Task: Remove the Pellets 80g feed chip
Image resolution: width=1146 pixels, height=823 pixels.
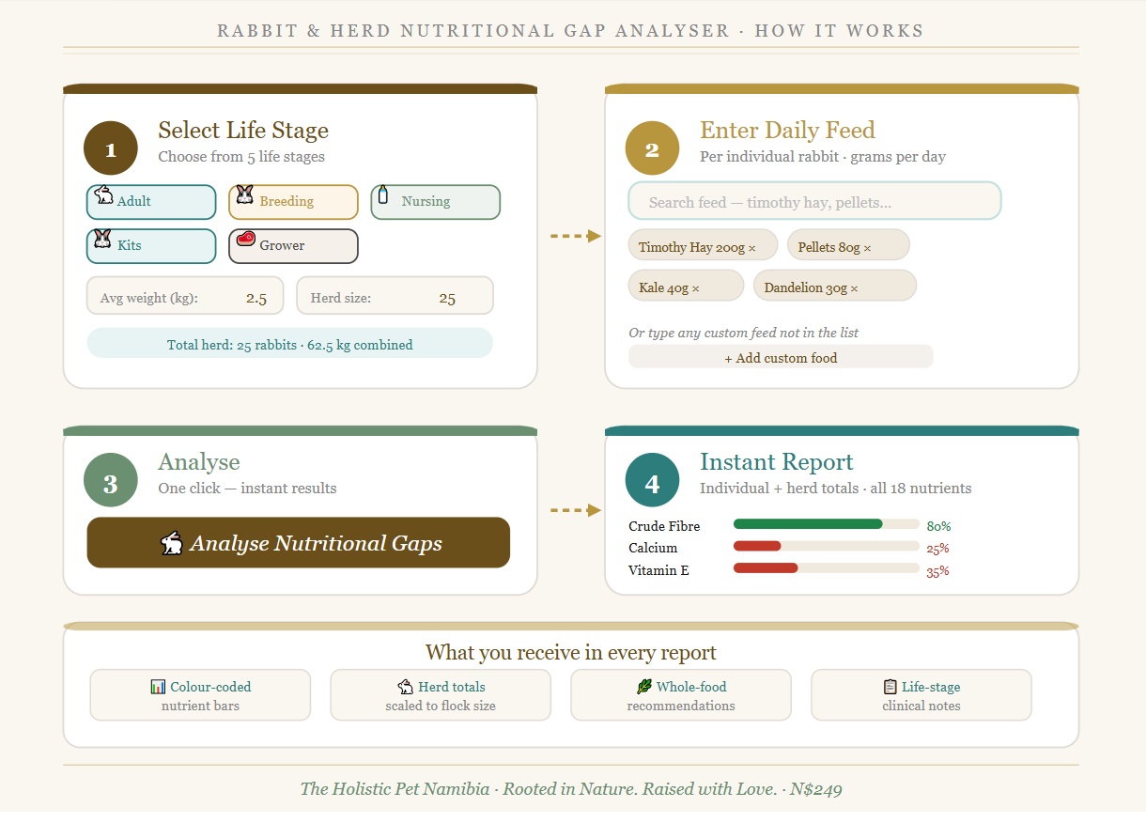Action: point(867,248)
